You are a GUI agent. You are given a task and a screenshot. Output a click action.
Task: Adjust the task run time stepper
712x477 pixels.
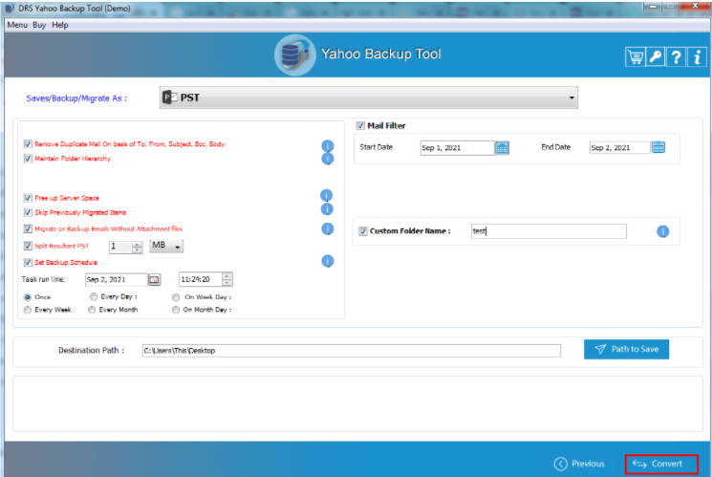click(x=227, y=279)
